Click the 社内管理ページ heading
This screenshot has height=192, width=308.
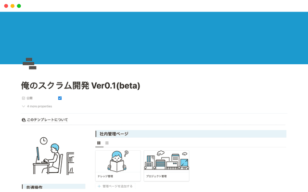pyautogui.click(x=114, y=134)
